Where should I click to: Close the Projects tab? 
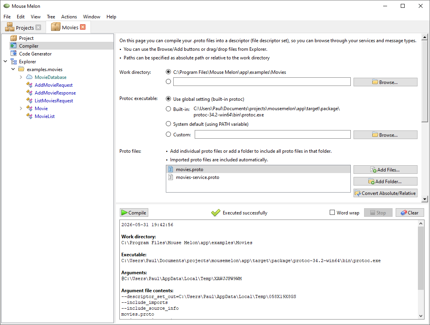[x=38, y=27]
